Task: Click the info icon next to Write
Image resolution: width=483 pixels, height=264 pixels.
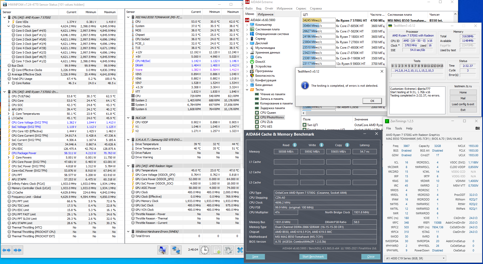Action: pyautogui.click(x=321, y=145)
